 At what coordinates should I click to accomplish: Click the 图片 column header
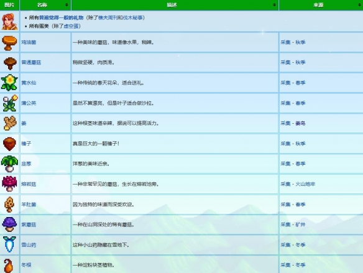point(9,5)
